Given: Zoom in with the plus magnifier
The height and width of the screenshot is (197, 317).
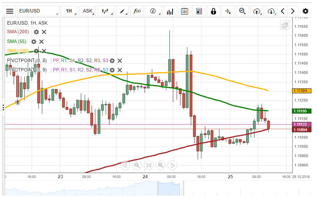Looking at the screenshot, I should click(x=161, y=165).
